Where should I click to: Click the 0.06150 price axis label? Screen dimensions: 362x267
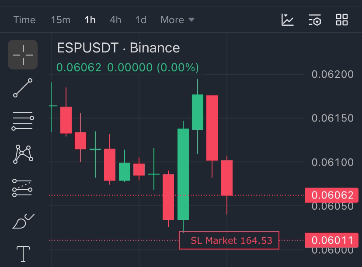(x=332, y=118)
